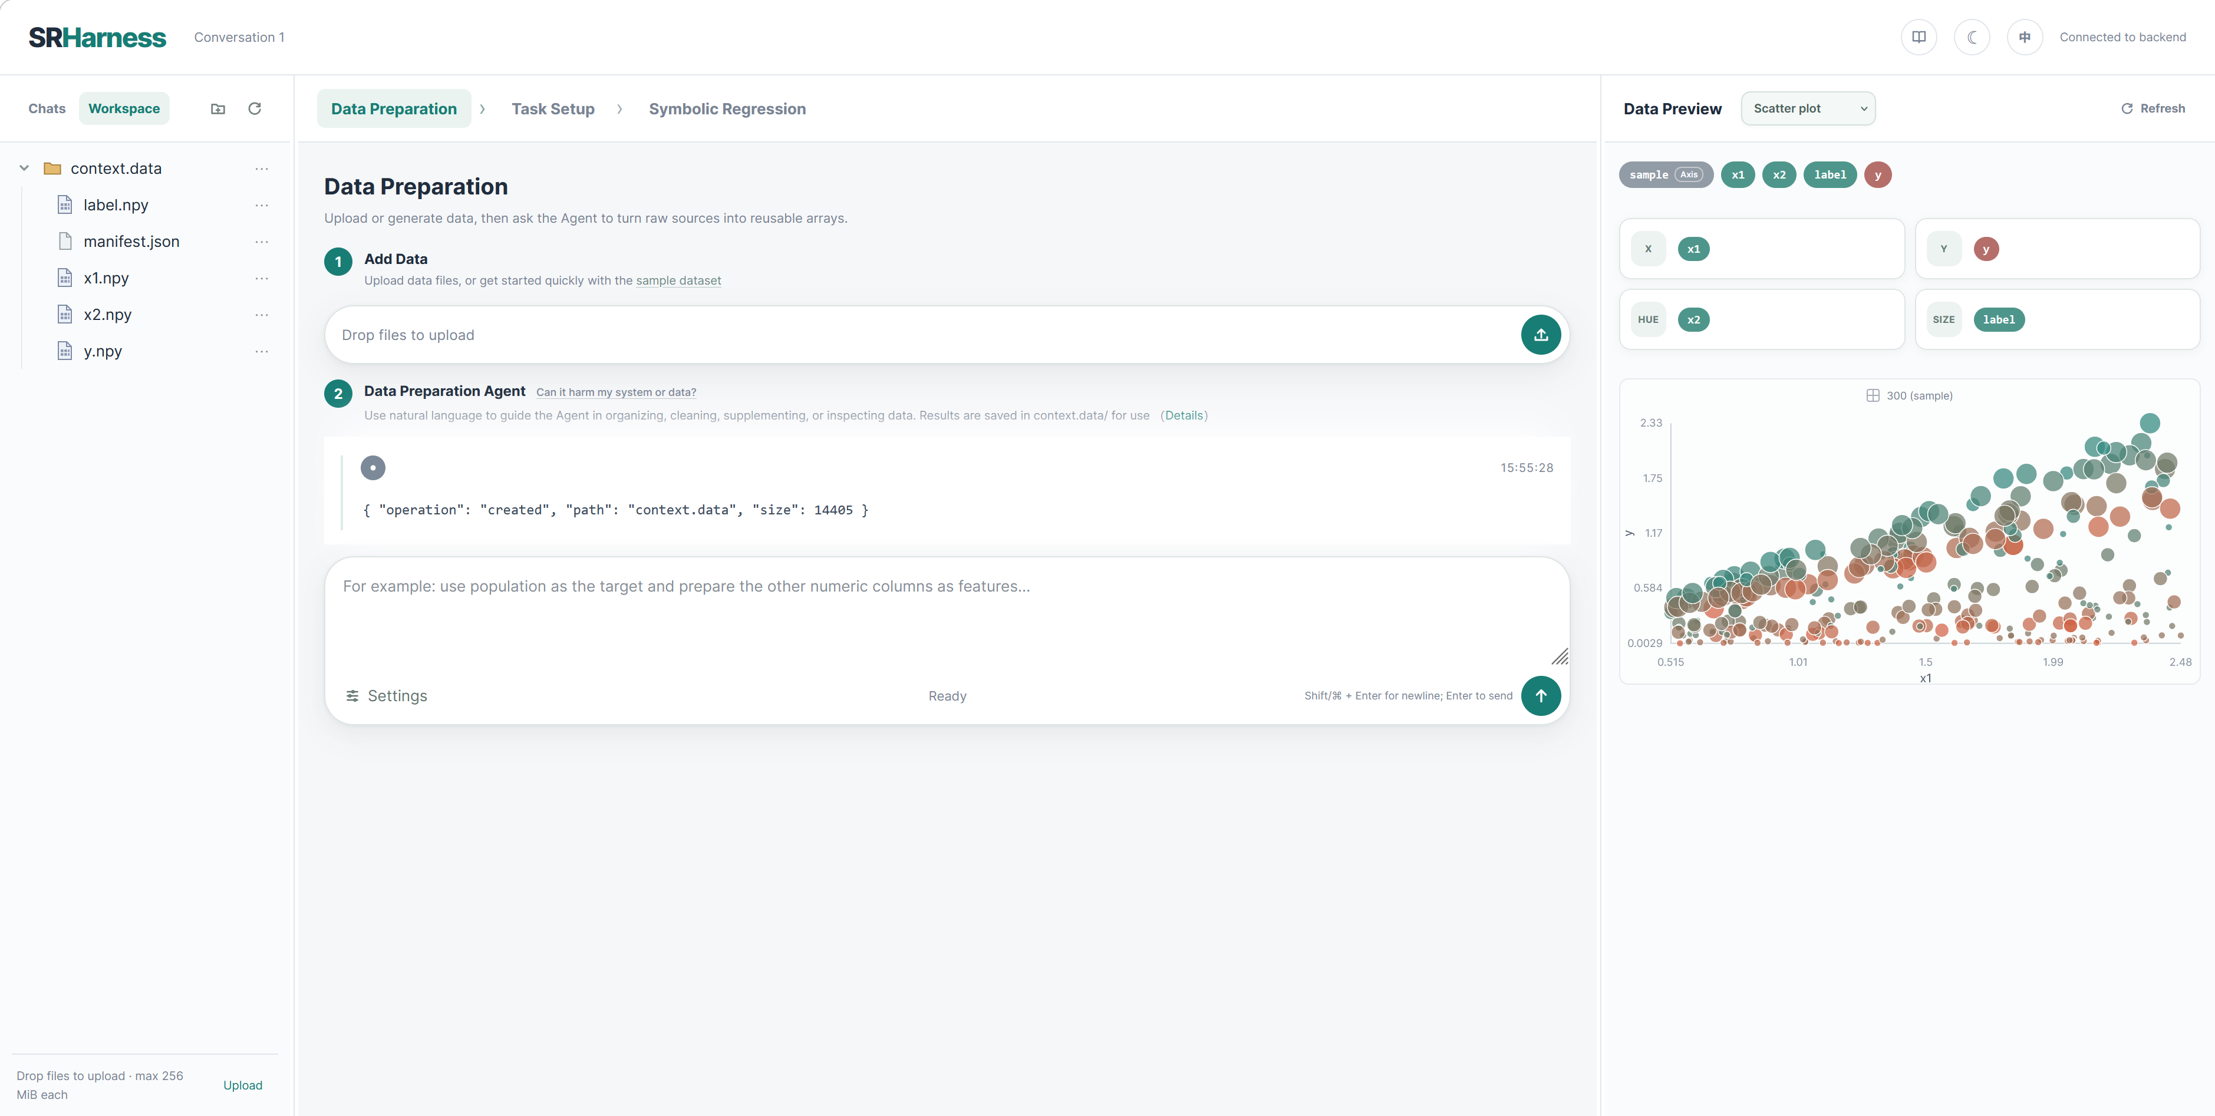Viewport: 2215px width, 1116px height.
Task: Go to the Task Setup step
Action: pos(553,108)
